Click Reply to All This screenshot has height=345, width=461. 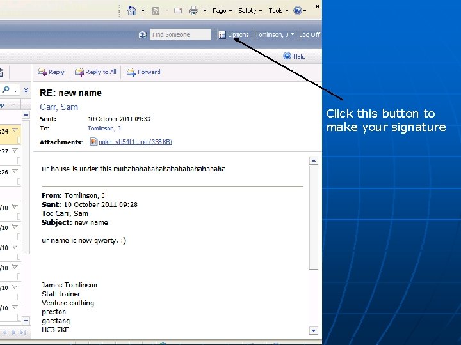[x=95, y=72]
